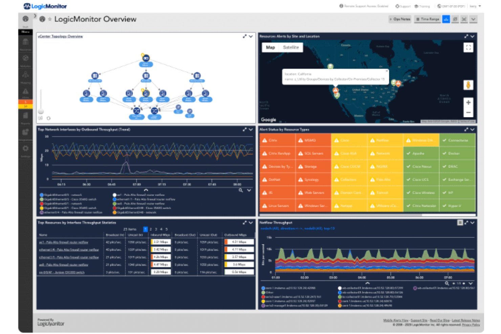Image resolution: width=501 pixels, height=334 pixels.
Task: Switch the map to Satellite view
Action: tap(291, 47)
